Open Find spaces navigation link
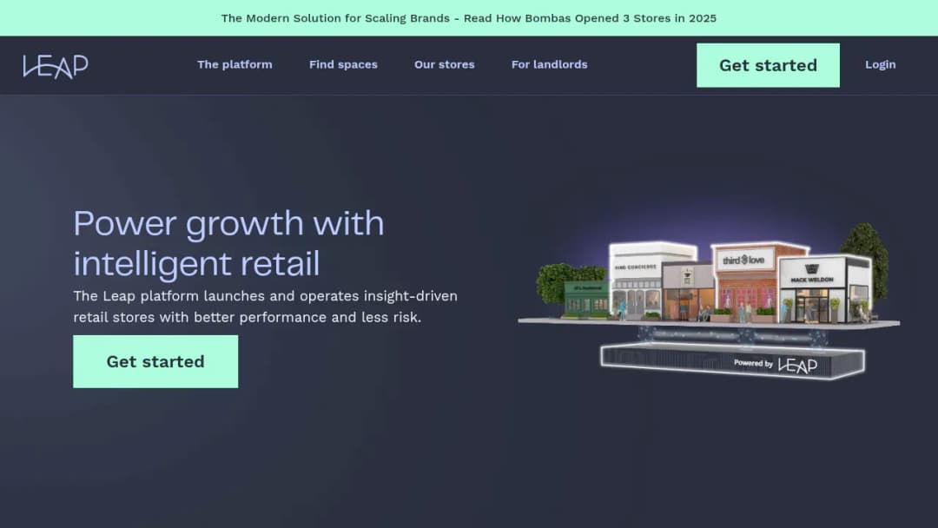 coord(343,64)
